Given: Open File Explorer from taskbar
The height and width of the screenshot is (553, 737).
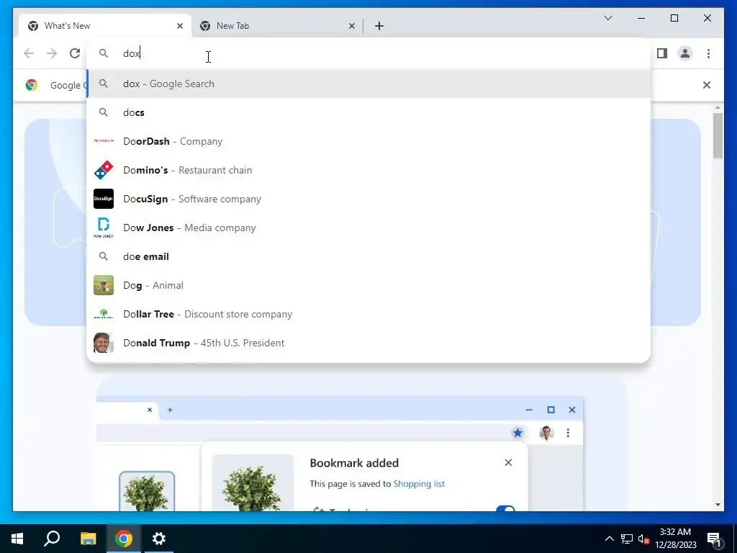Looking at the screenshot, I should point(88,539).
